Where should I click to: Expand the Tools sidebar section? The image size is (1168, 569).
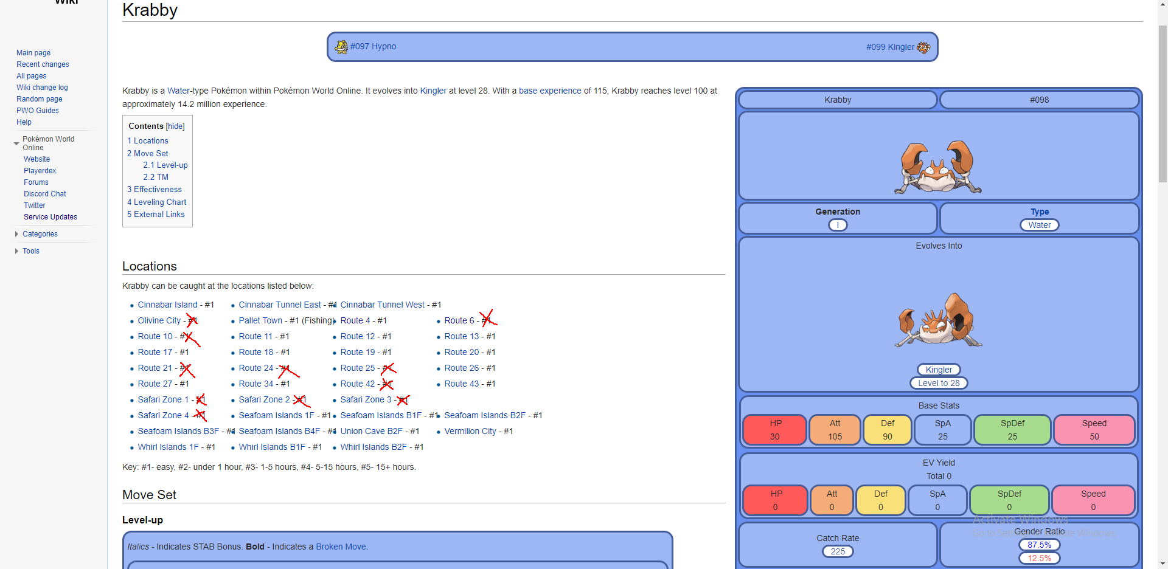point(16,251)
